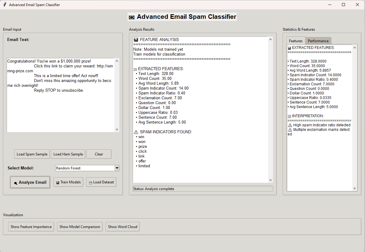Viewport: 365px width, 252px height.
Task: Load the ham sample email
Action: (x=68, y=154)
